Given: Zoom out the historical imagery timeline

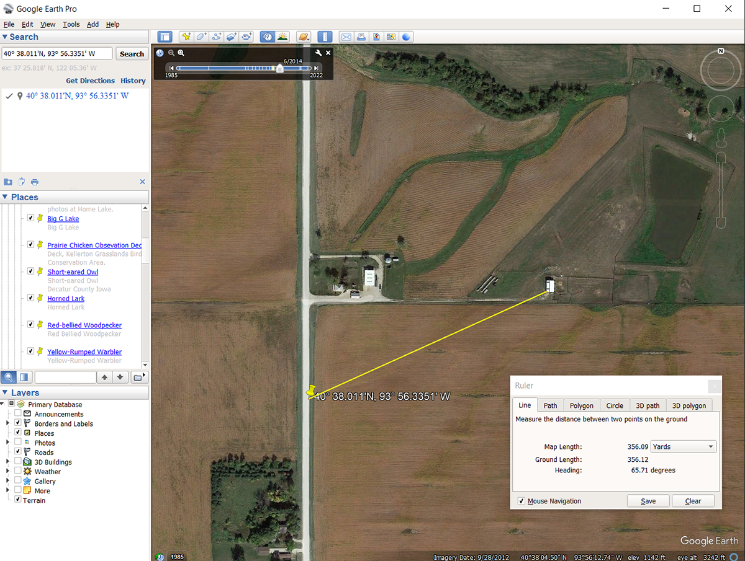Looking at the screenshot, I should (x=171, y=53).
